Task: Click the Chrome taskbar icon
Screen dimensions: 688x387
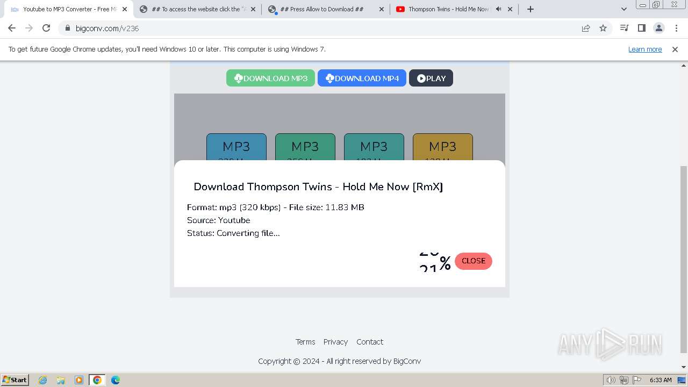Action: 97,380
